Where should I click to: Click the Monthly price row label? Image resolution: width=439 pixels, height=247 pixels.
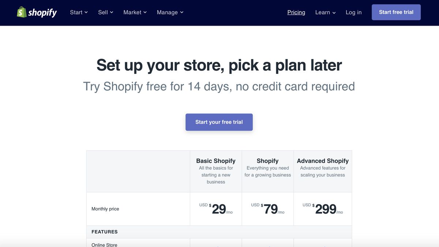[105, 209]
